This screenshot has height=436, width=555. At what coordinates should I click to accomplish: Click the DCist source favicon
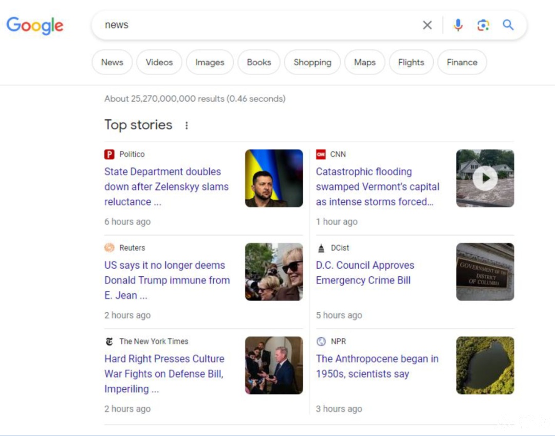pos(321,248)
